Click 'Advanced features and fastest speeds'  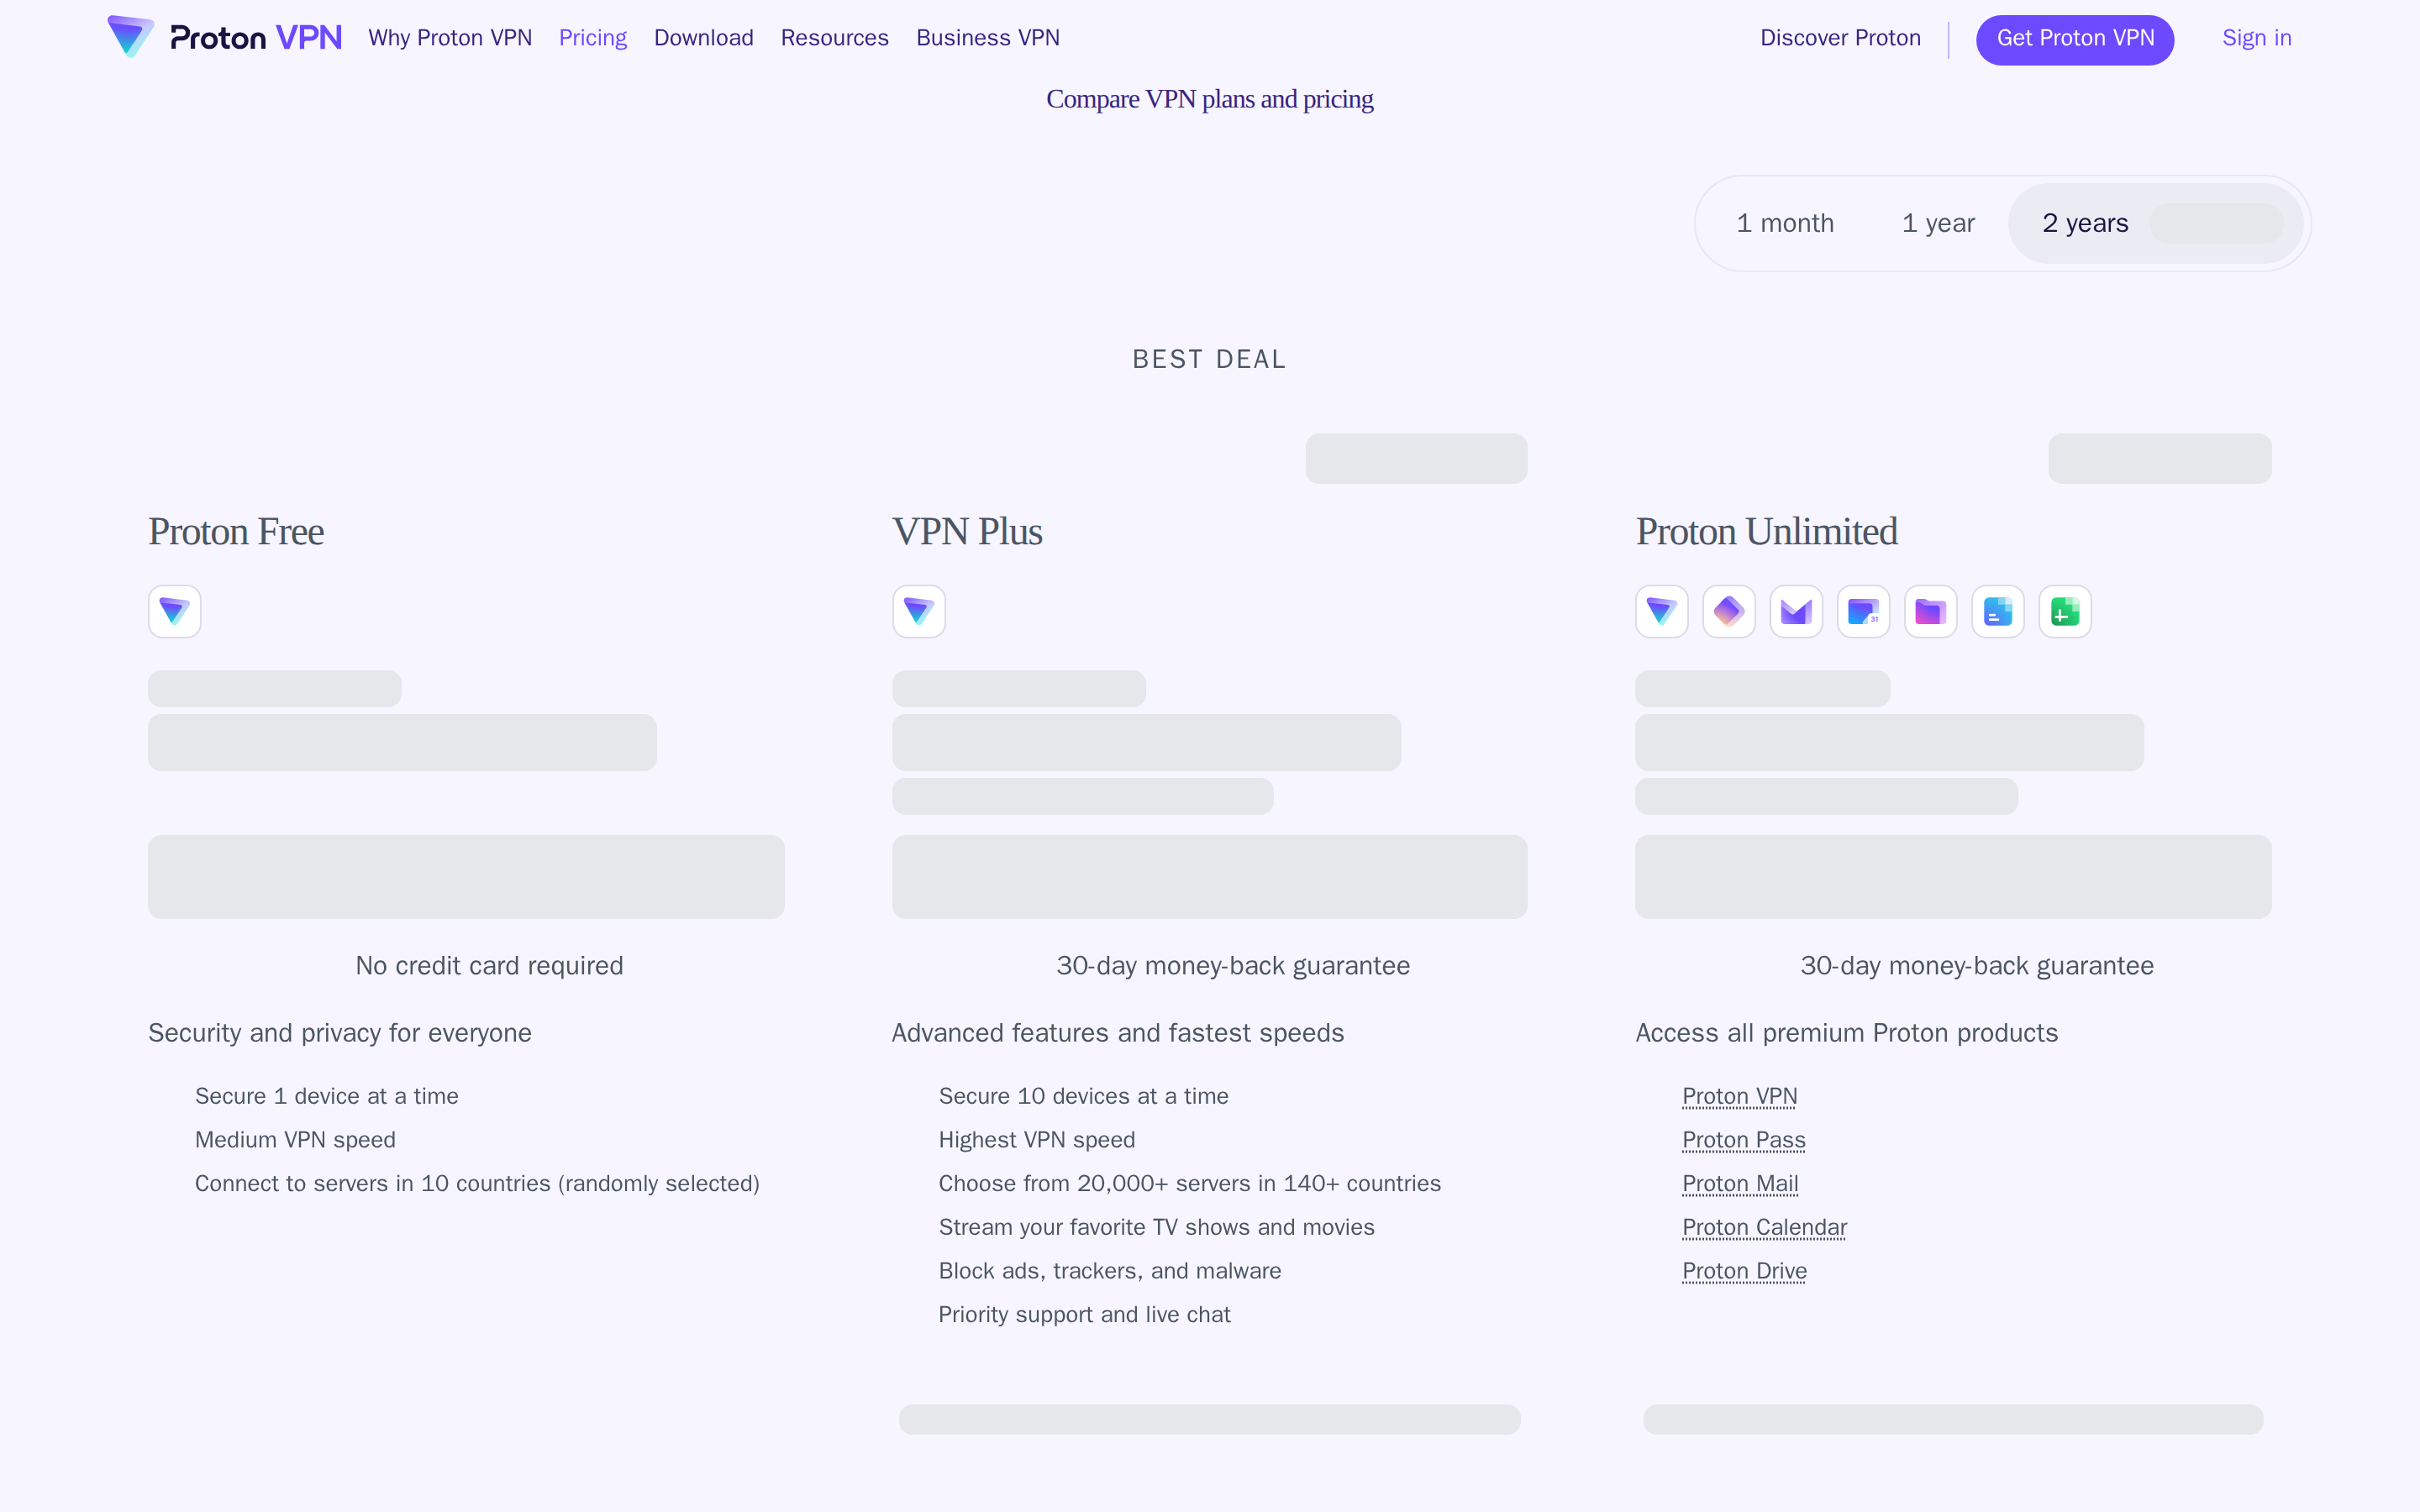[1118, 1033]
